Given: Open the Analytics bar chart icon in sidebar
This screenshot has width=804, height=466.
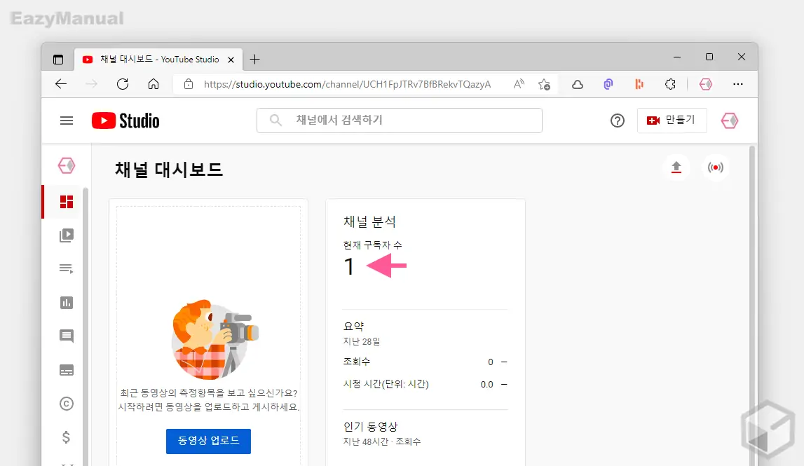Looking at the screenshot, I should [67, 303].
